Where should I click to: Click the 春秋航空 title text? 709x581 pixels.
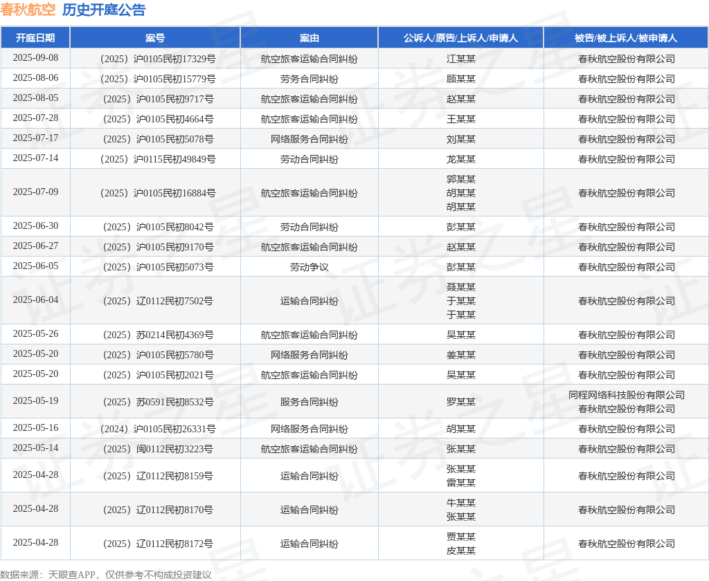[28, 10]
